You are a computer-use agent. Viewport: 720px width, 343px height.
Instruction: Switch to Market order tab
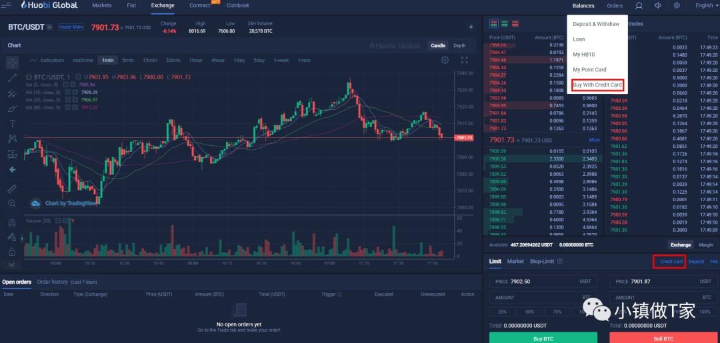pos(515,261)
